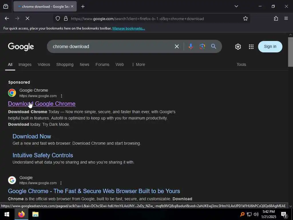Open the Download Now sitelink
Viewport: 293px width, 220px height.
pyautogui.click(x=32, y=136)
